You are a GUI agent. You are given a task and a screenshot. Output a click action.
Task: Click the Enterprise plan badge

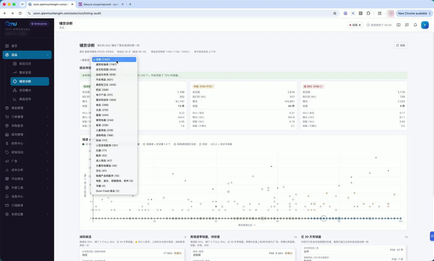pyautogui.click(x=39, y=24)
